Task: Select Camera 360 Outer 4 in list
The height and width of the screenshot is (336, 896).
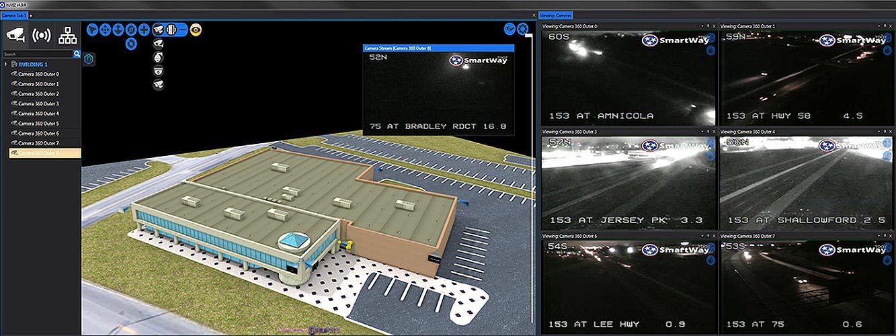Action: coord(39,114)
